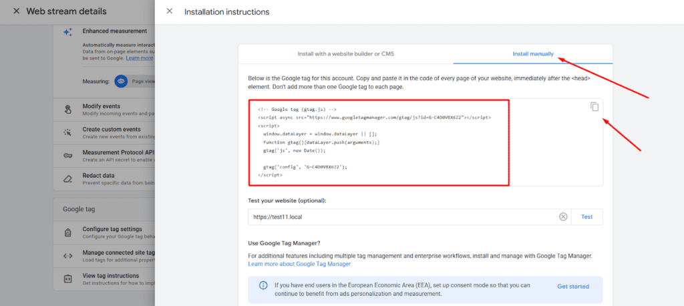Viewport: 684px width, 306px height.
Task: Click the test website URL input field
Action: [x=401, y=216]
